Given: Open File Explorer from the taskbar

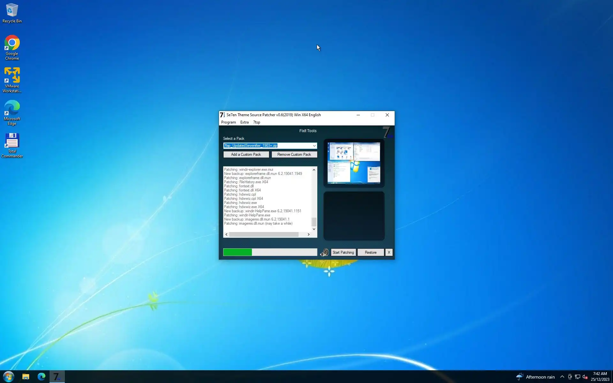Looking at the screenshot, I should (x=26, y=377).
